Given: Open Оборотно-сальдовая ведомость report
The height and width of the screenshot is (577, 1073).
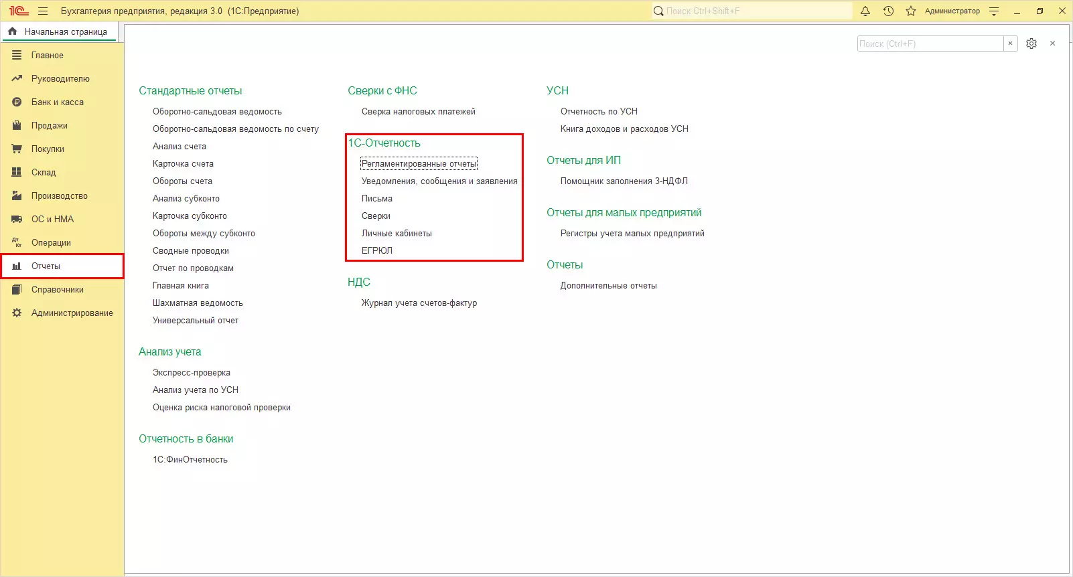Looking at the screenshot, I should tap(217, 112).
